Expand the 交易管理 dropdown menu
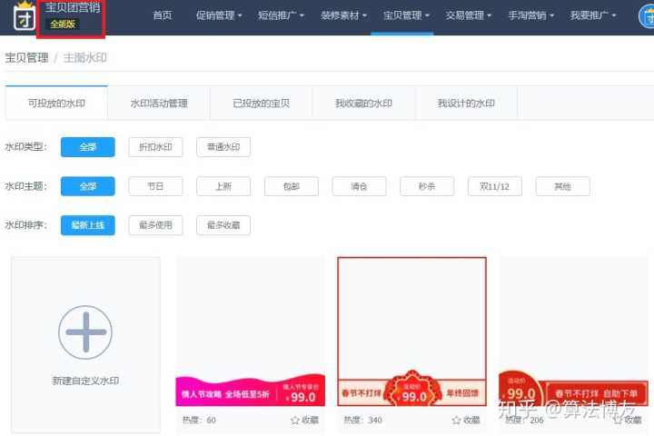Screen dimensions: 654x436 click(x=469, y=15)
